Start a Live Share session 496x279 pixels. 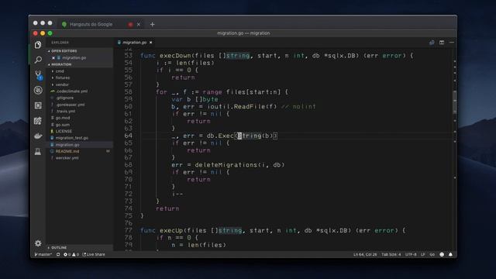click(x=94, y=254)
